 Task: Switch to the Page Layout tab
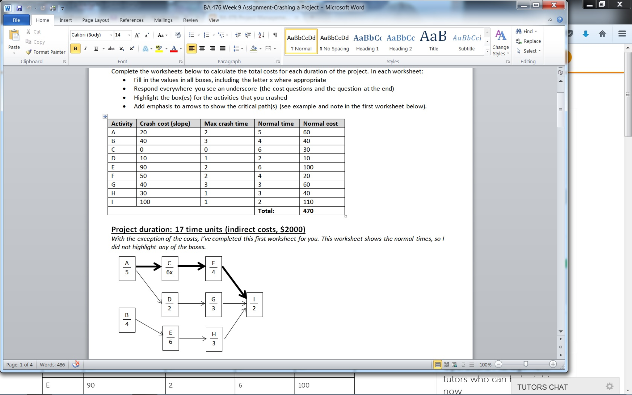pyautogui.click(x=95, y=20)
